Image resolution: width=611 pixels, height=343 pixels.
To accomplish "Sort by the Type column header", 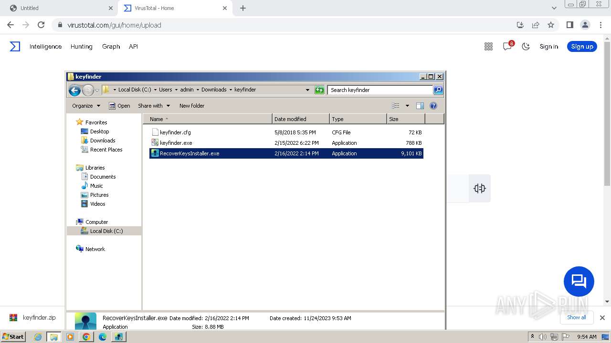I will coord(358,119).
